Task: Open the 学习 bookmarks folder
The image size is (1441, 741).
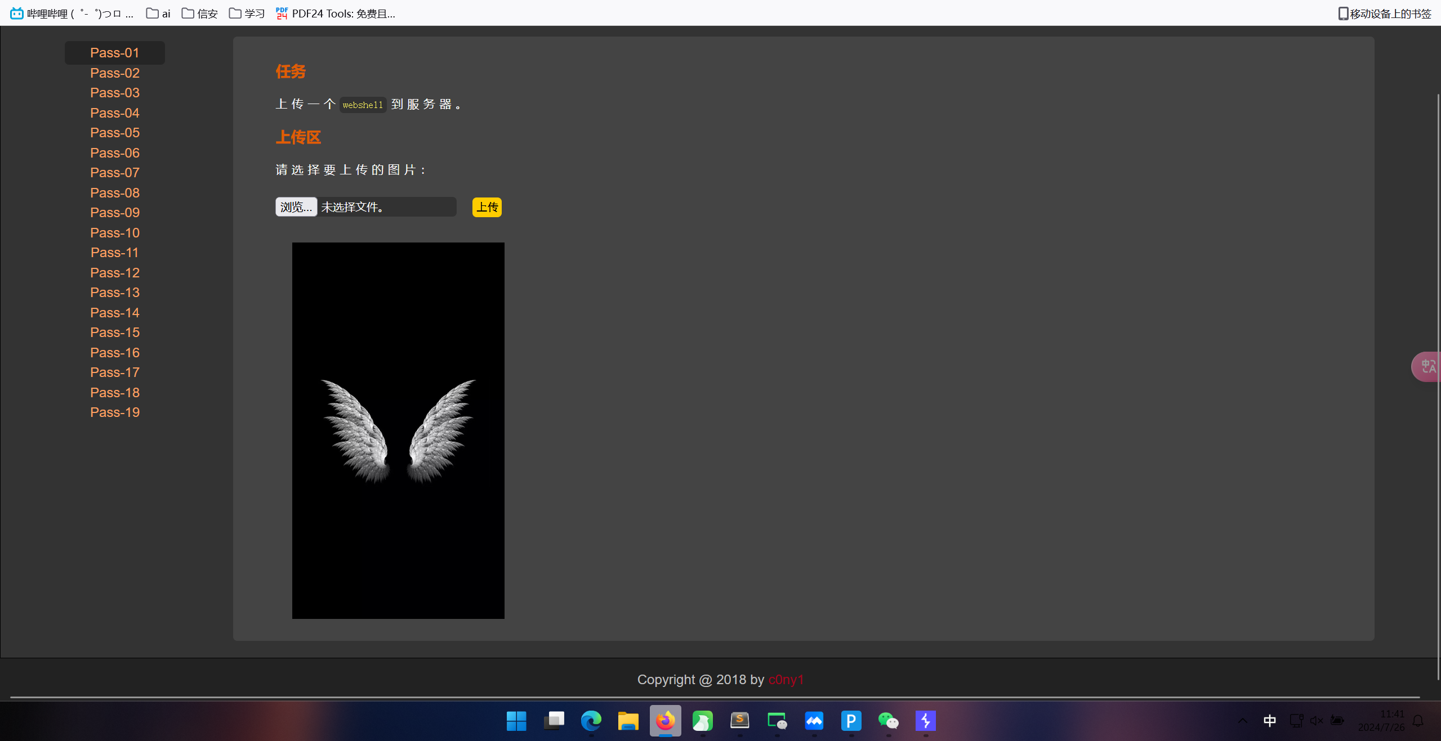Action: coord(247,14)
